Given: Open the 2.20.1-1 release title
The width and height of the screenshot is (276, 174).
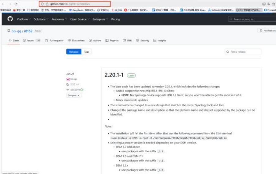Looking at the screenshot, I should [114, 75].
